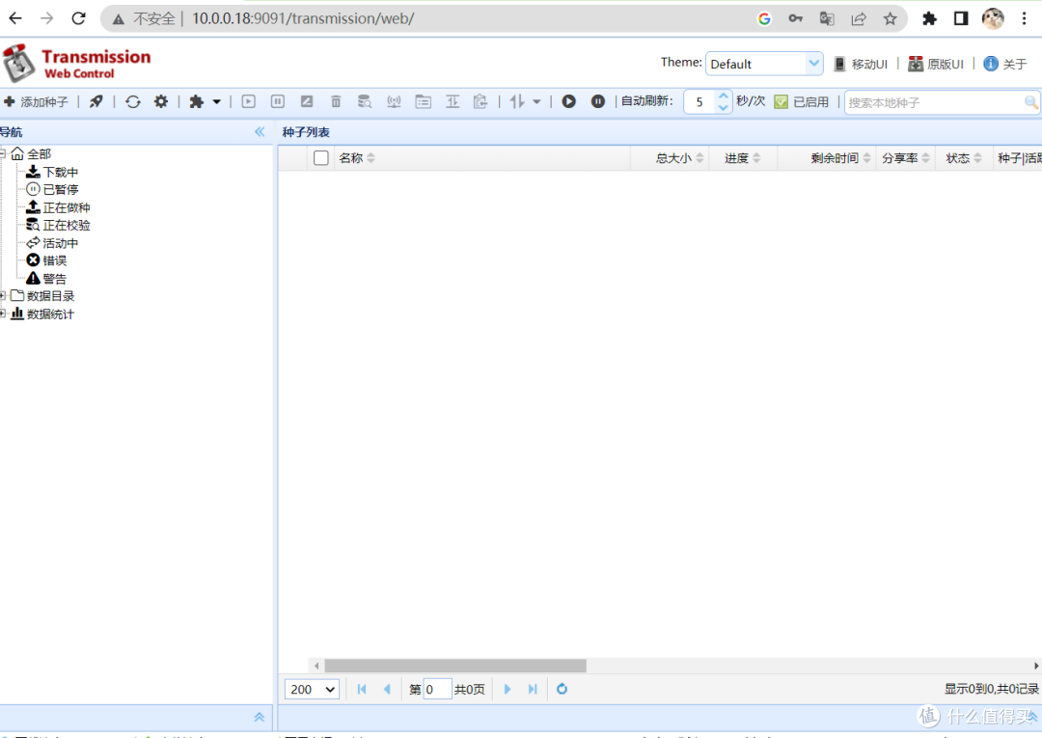Start all torrents with the black play icon
1042x738 pixels.
coord(568,101)
